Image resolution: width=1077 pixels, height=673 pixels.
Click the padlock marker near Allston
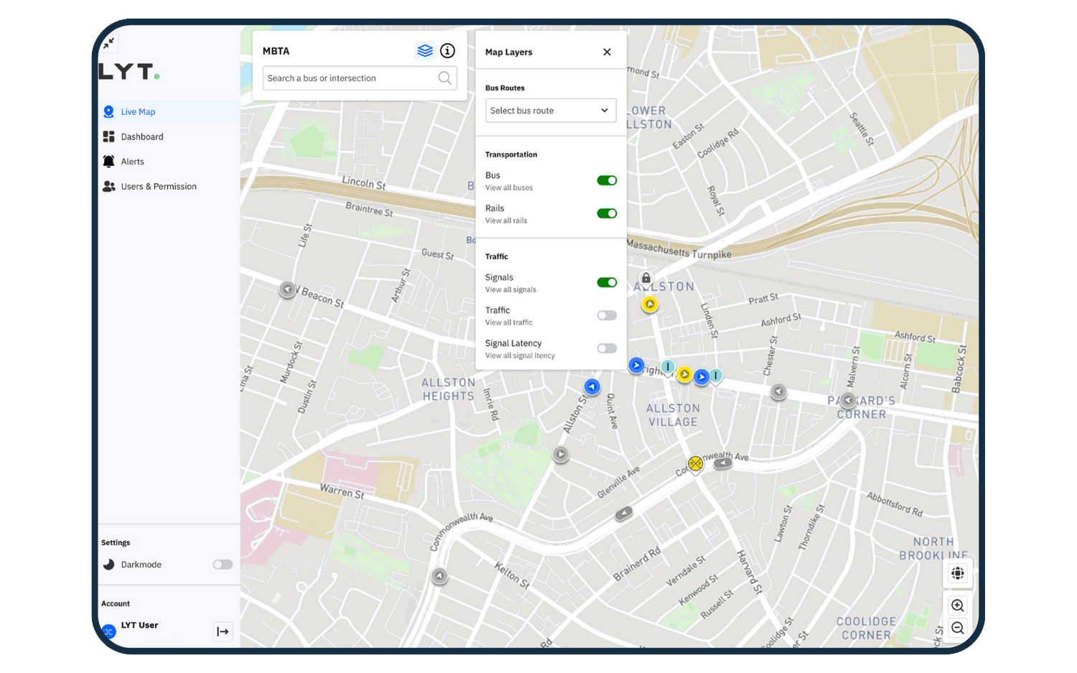[646, 279]
